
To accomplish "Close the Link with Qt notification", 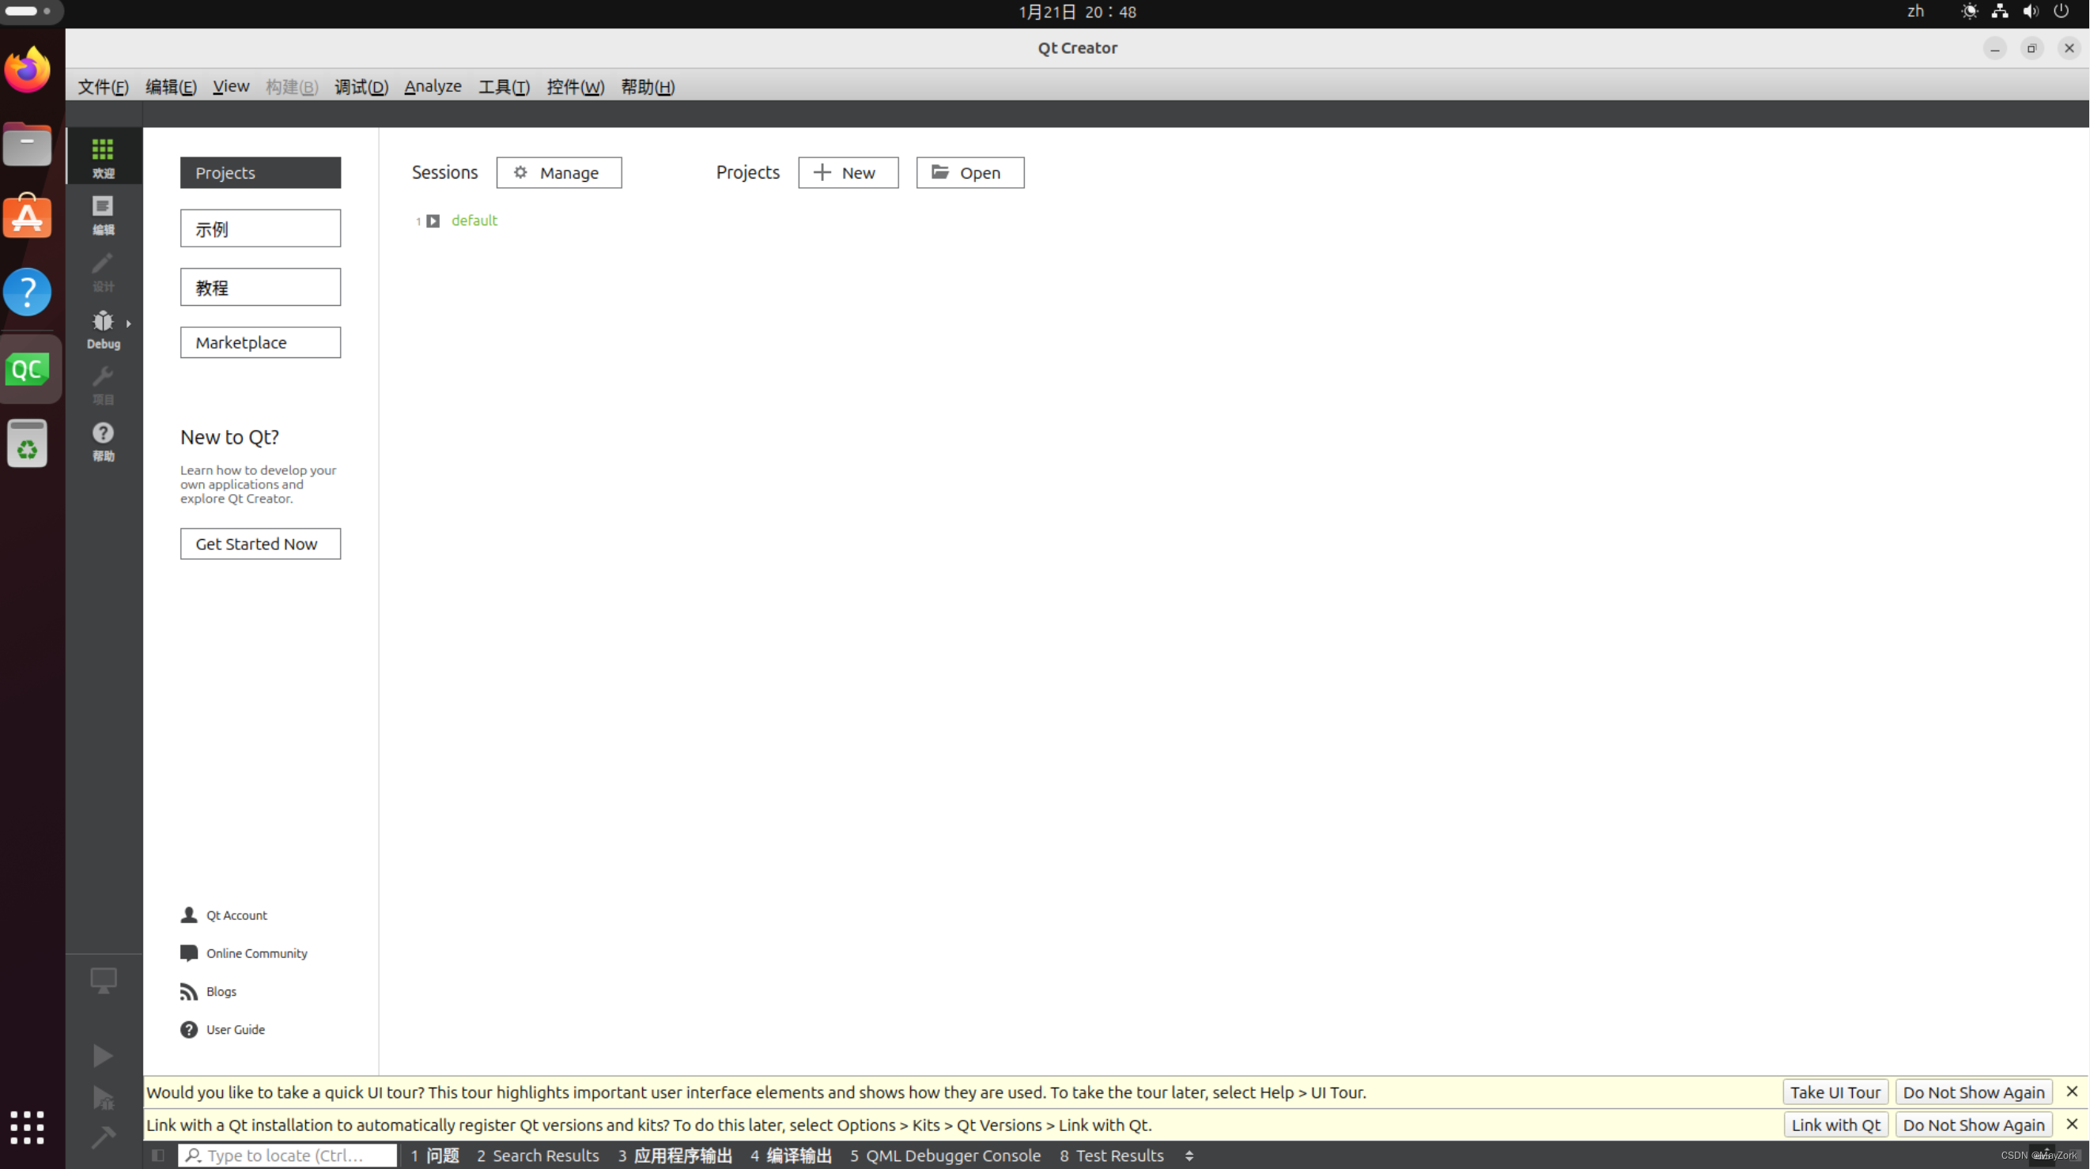I will point(2071,1125).
